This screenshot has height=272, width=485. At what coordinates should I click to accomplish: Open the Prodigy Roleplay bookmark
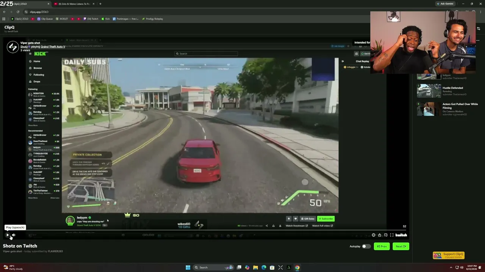point(152,19)
